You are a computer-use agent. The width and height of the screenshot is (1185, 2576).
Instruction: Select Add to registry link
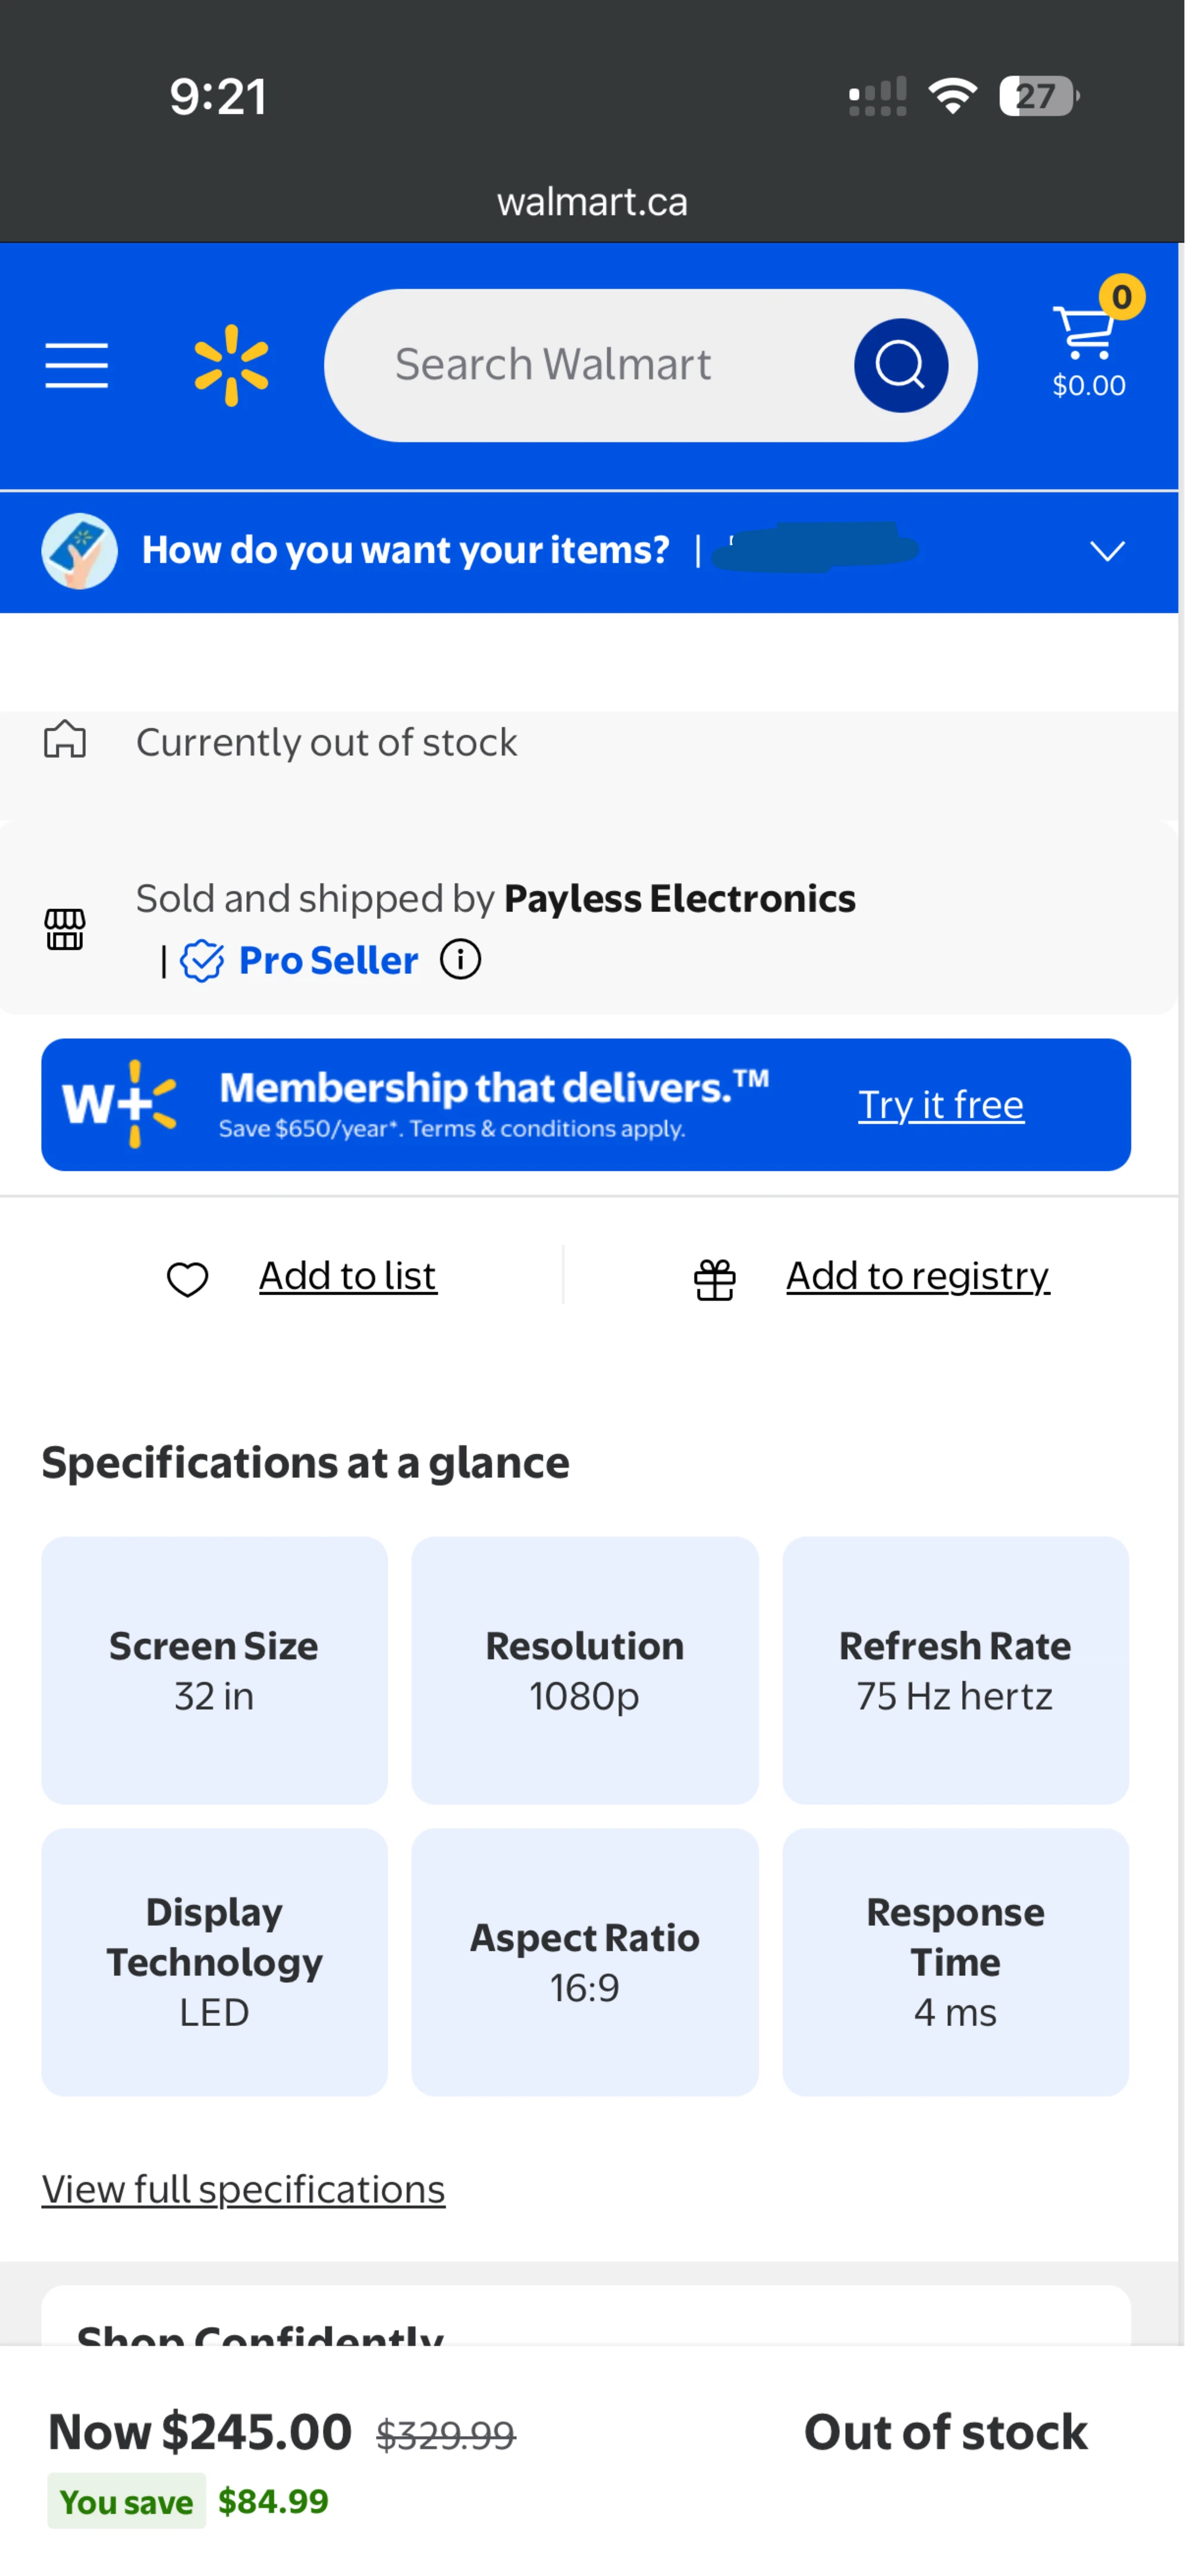[918, 1276]
